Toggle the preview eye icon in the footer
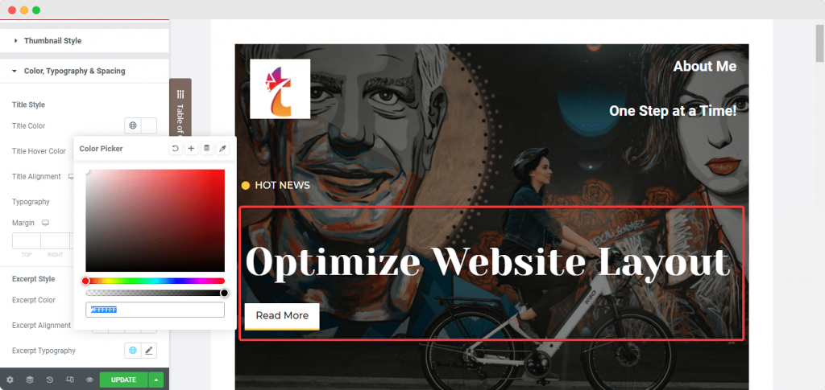Image resolution: width=825 pixels, height=390 pixels. point(89,380)
